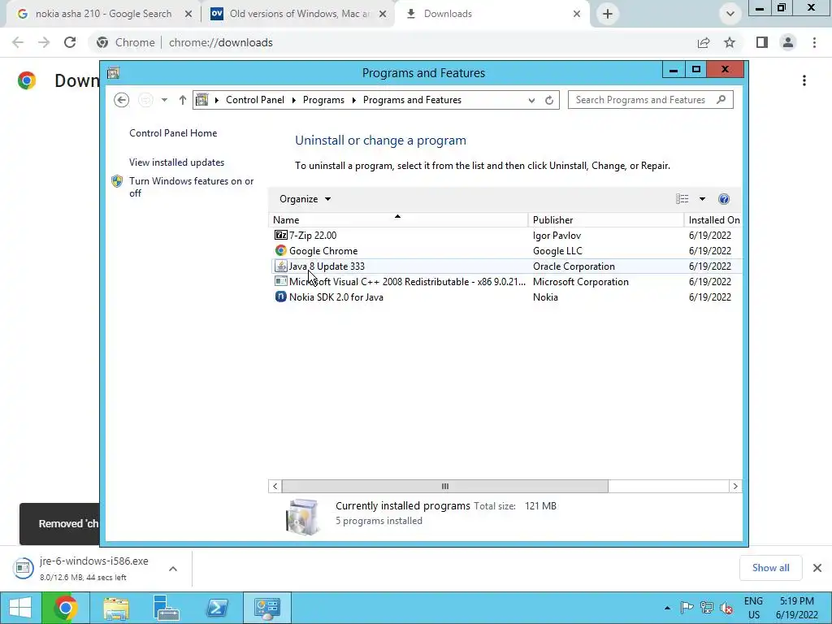The width and height of the screenshot is (832, 624).
Task: Open Action Center flag in system tray
Action: [x=687, y=608]
